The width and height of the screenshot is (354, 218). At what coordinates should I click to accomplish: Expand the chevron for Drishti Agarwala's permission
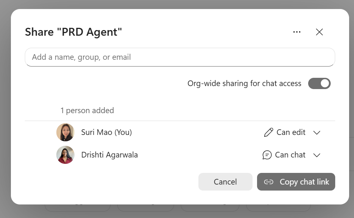[x=317, y=155]
